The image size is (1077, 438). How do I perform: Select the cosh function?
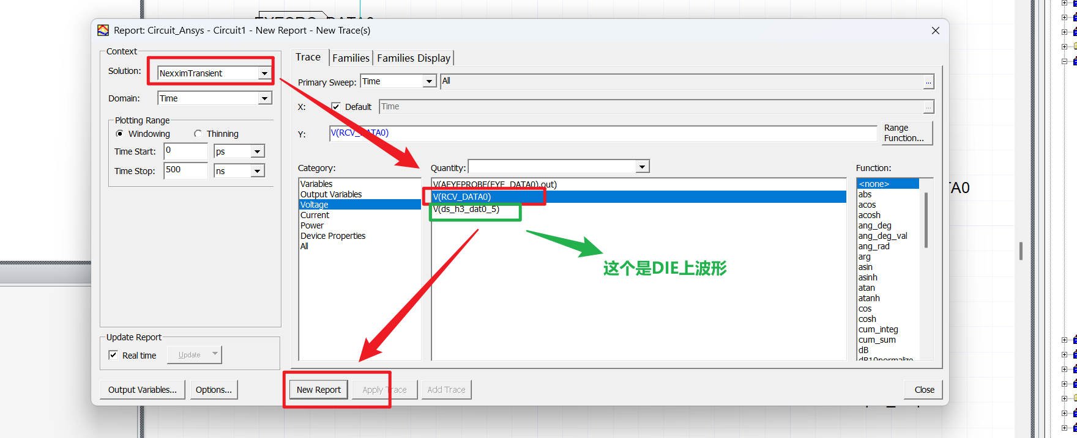[x=887, y=319]
